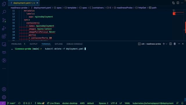186x105 pixels.
Task: Start a Live Share session
Action: (53, 103)
